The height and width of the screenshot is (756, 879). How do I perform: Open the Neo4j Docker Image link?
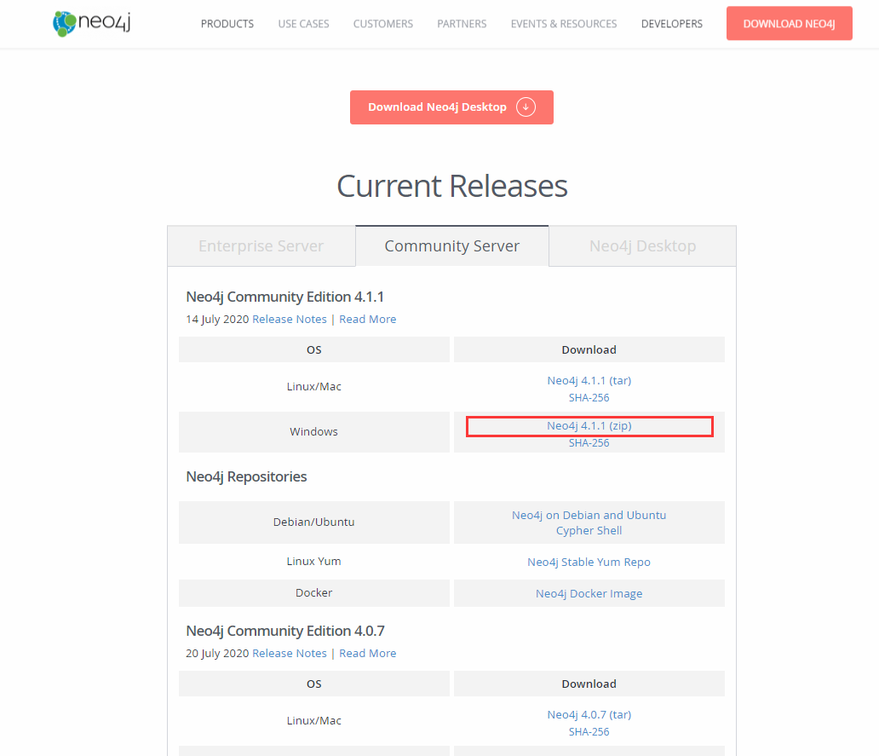[x=589, y=593]
